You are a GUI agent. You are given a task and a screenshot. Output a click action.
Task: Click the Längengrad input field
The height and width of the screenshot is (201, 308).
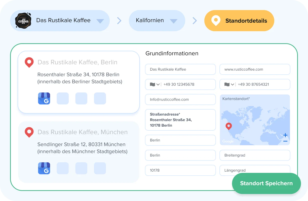point(255,170)
